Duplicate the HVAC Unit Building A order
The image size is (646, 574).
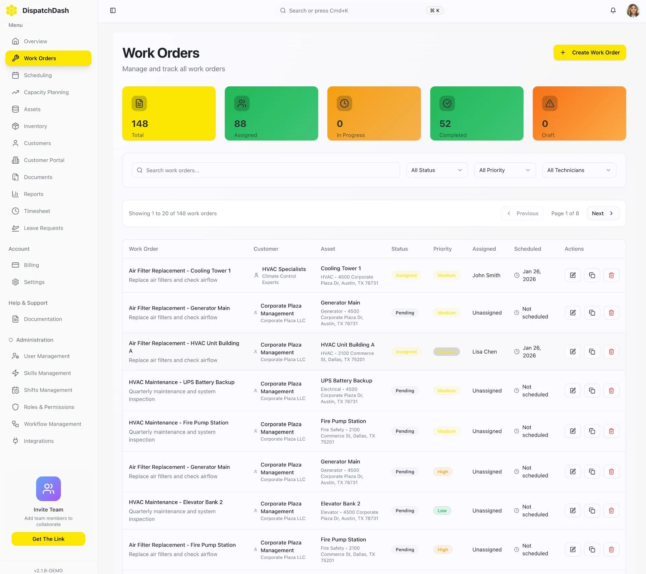pos(592,352)
